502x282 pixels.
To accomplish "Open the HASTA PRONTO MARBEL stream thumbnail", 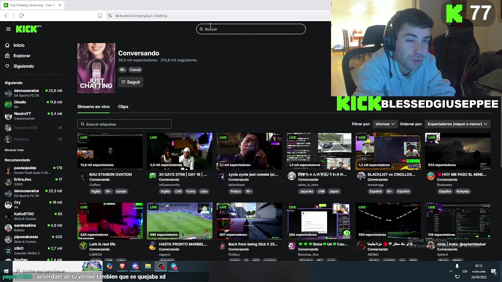I will [x=180, y=221].
